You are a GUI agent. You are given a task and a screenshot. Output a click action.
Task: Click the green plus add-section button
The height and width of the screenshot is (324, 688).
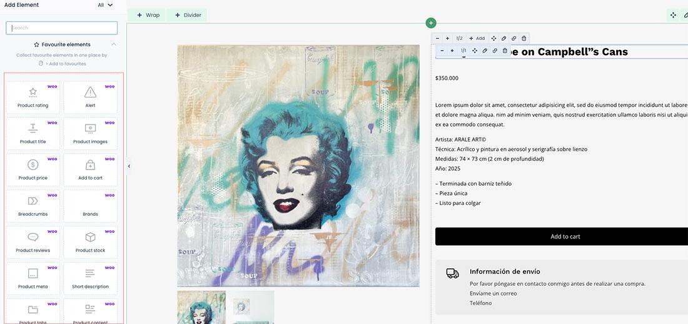[x=430, y=23]
